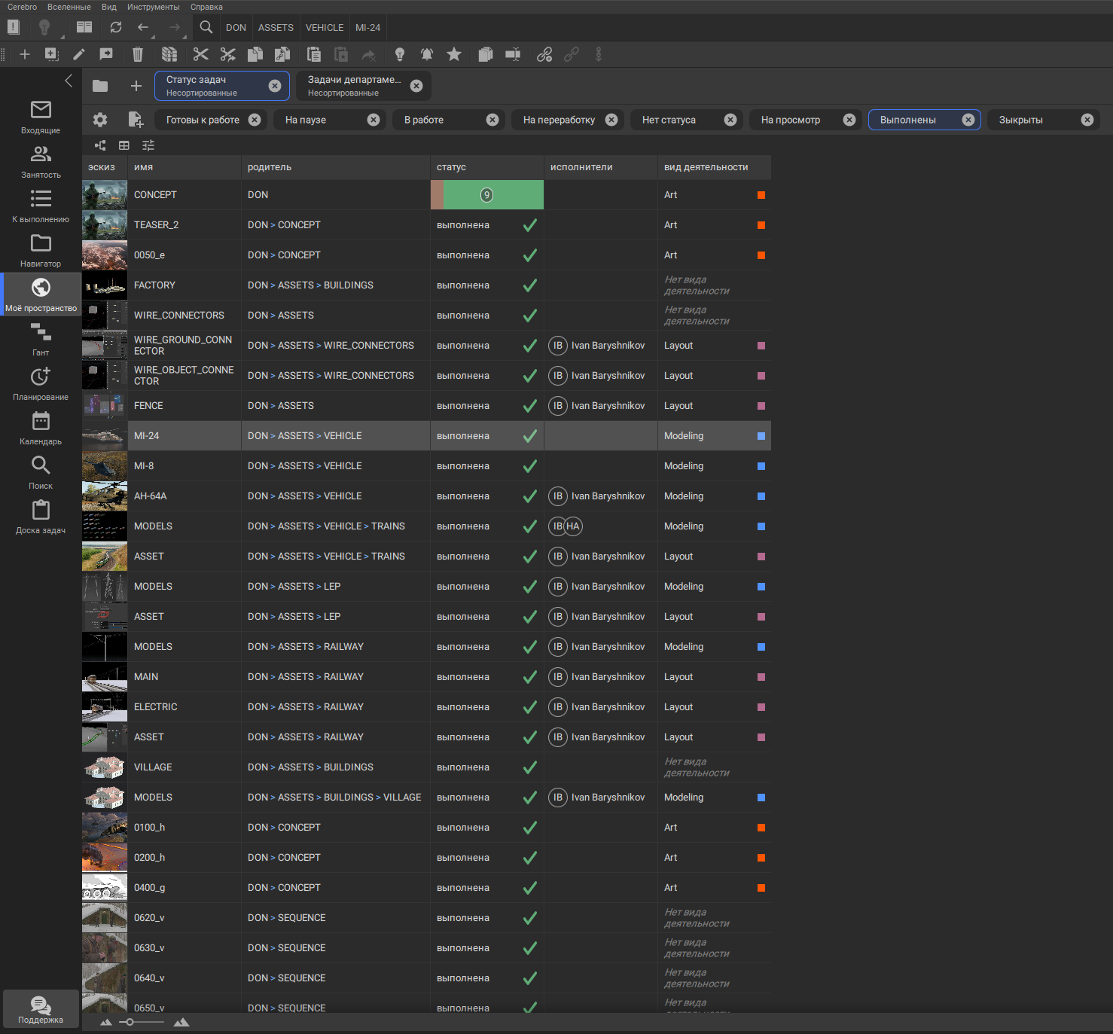Click the refresh icon in top toolbar
1113x1034 pixels.
116,27
